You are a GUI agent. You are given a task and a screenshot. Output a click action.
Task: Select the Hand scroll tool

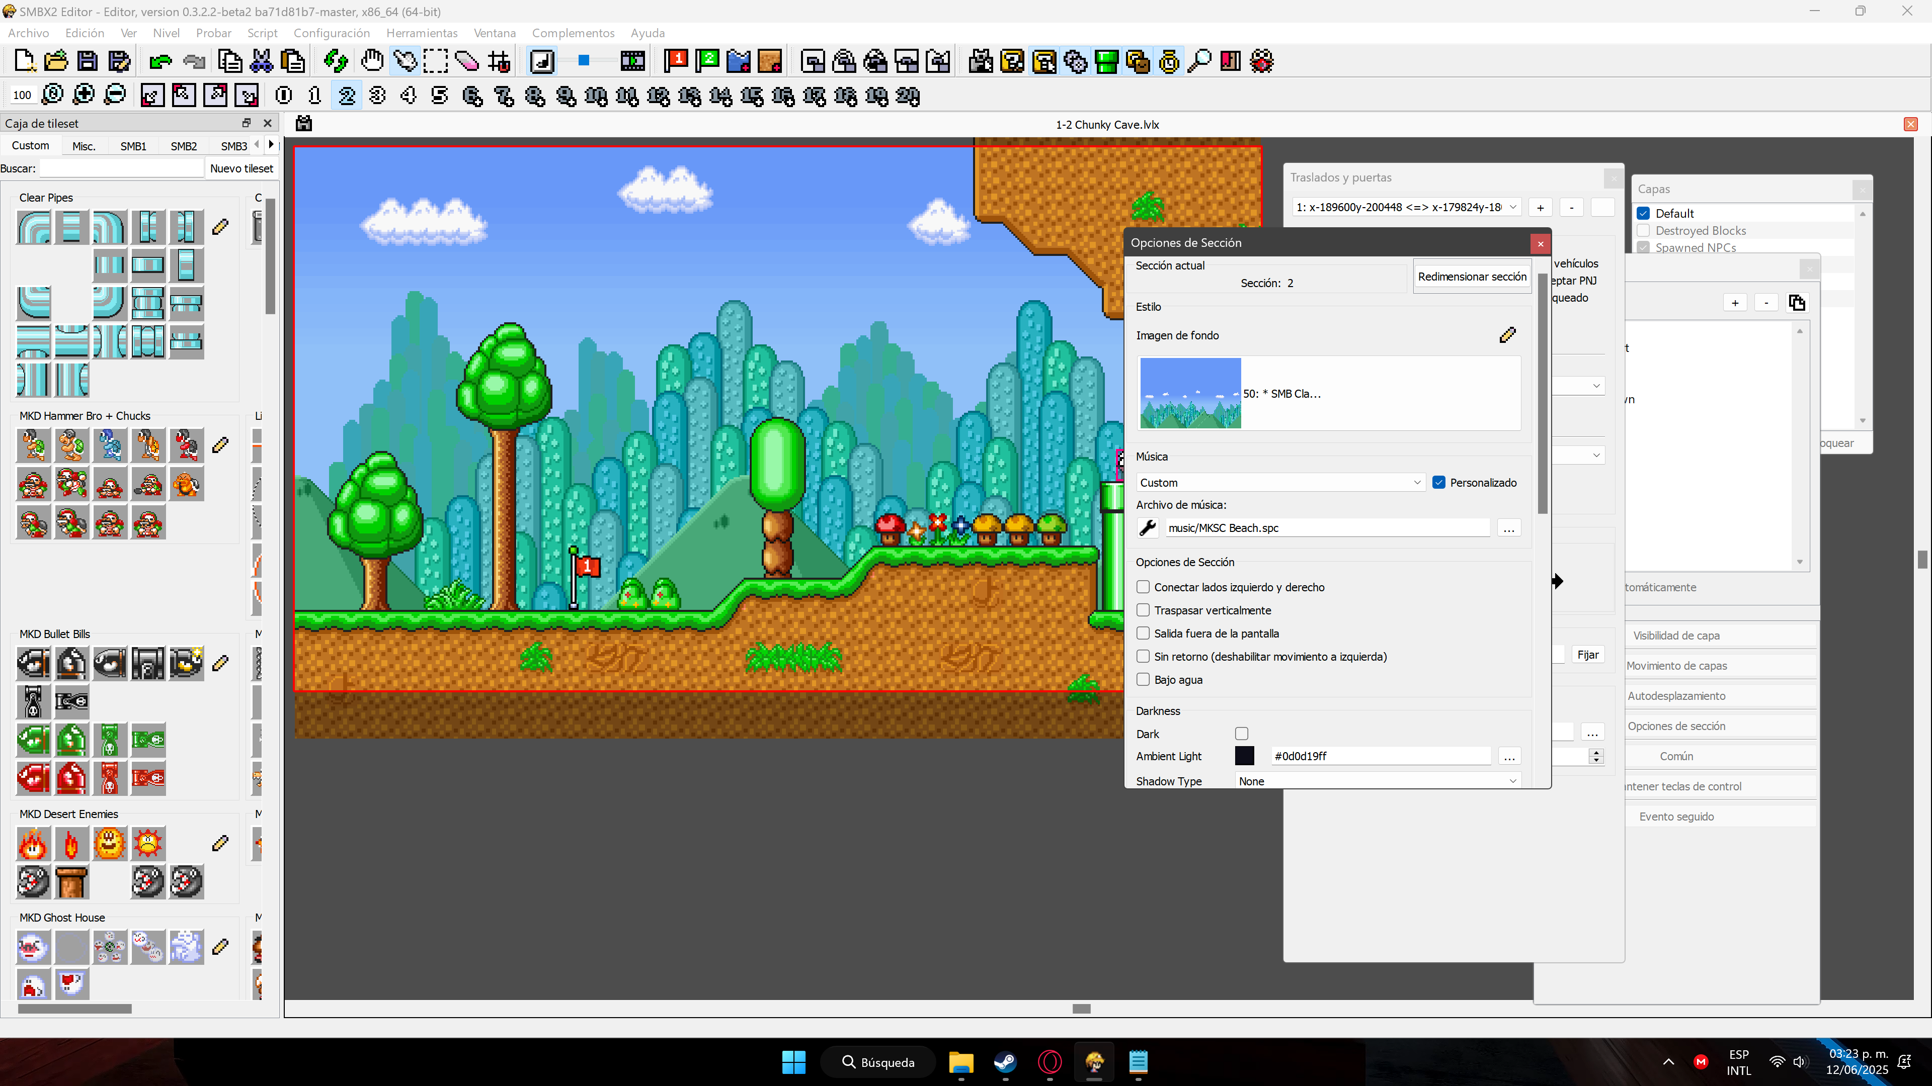tap(372, 61)
